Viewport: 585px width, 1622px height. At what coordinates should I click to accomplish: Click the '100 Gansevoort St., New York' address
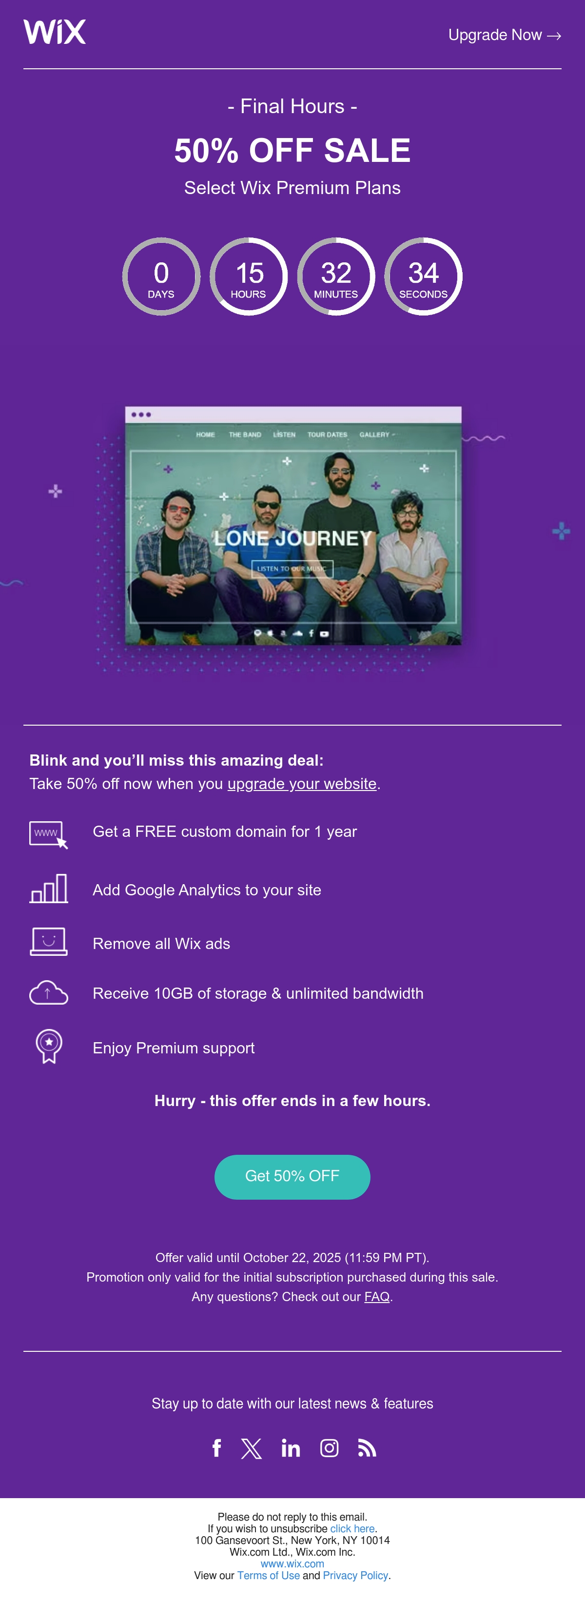click(292, 1541)
